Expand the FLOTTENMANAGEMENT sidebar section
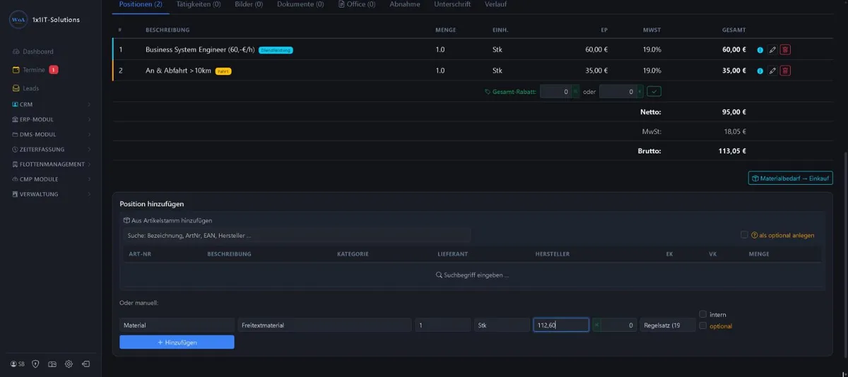Image resolution: width=848 pixels, height=377 pixels. click(51, 164)
